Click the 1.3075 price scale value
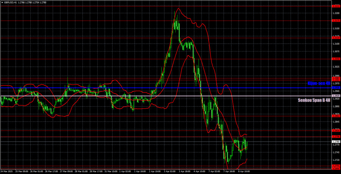Screen dimensions: 341x174 (336, 51)
